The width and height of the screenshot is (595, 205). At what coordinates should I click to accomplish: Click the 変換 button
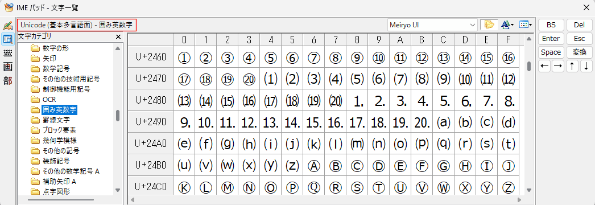point(580,52)
